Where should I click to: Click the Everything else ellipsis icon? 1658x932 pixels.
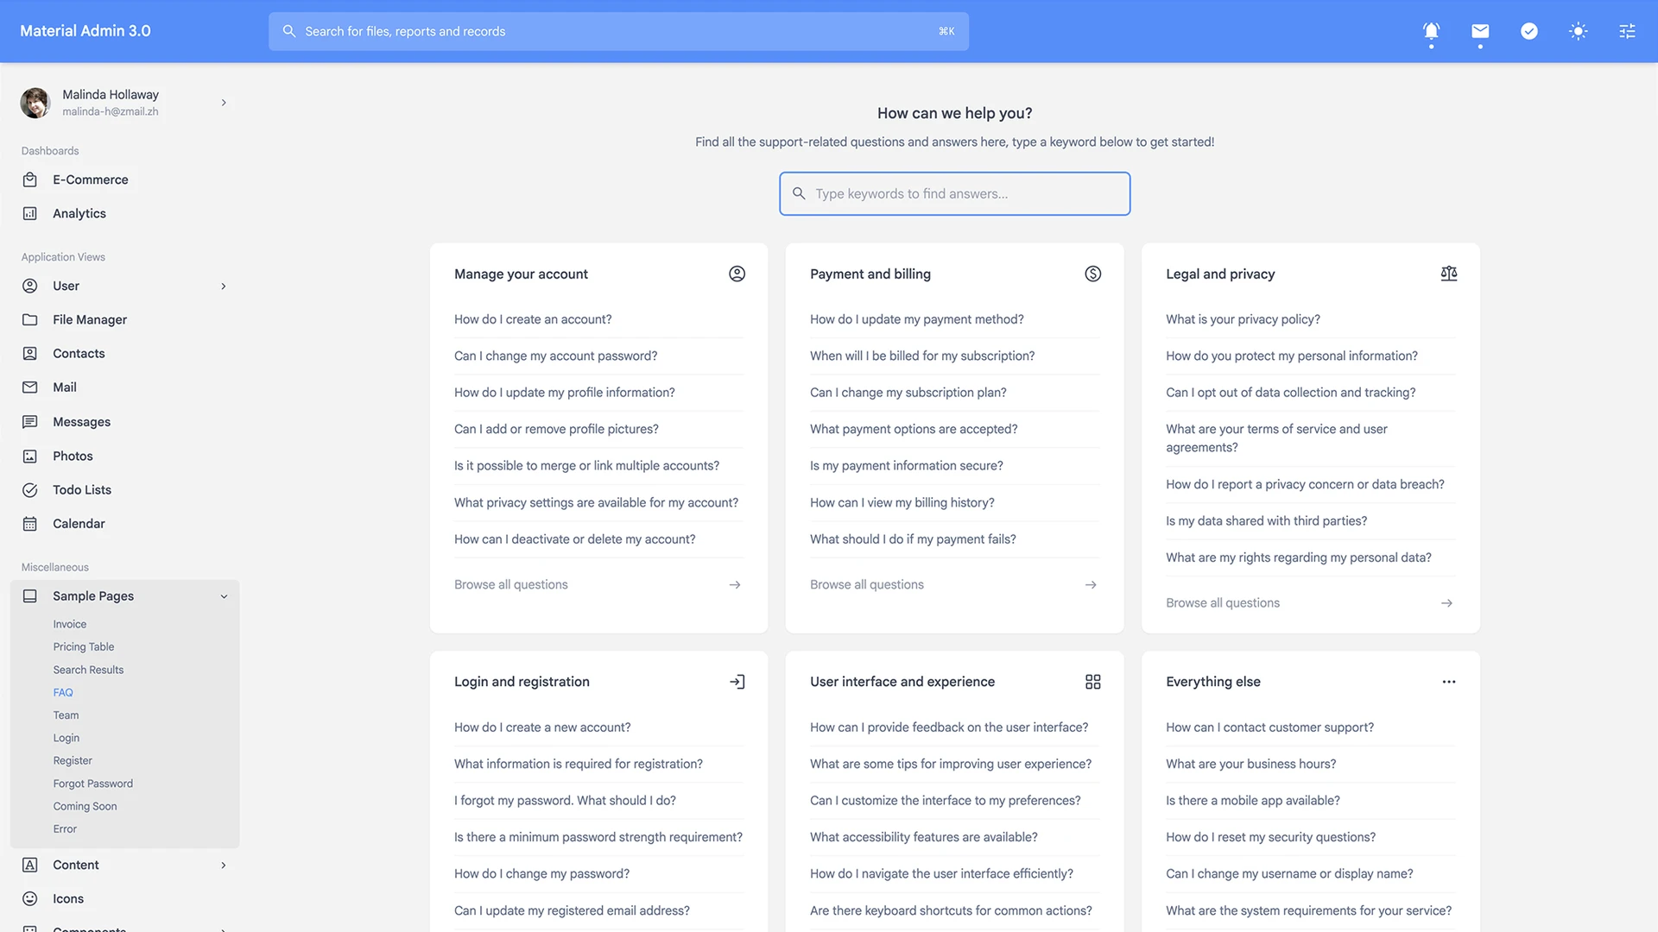pos(1448,682)
